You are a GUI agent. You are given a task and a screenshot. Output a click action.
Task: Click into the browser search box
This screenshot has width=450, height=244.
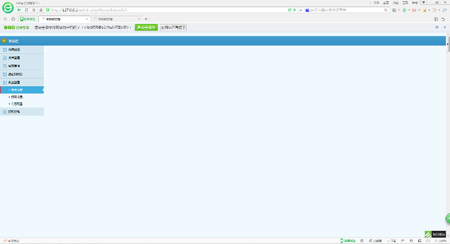(x=347, y=10)
